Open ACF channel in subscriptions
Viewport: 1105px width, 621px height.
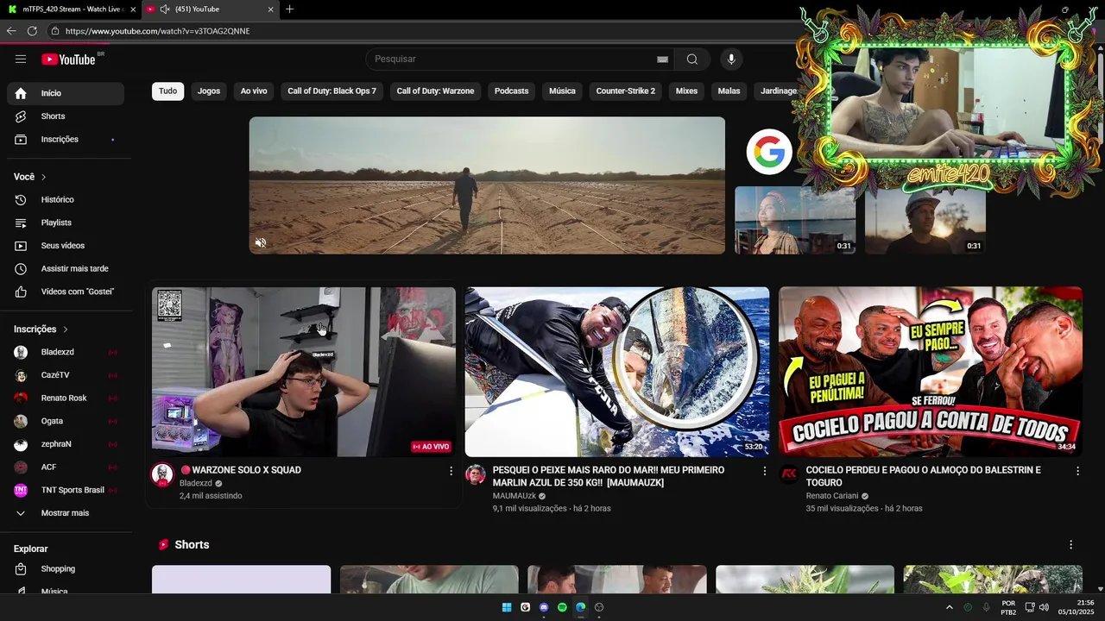66,467
